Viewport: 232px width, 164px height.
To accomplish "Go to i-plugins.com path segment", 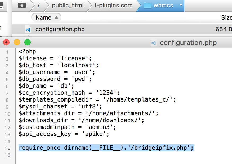I will (x=114, y=6).
